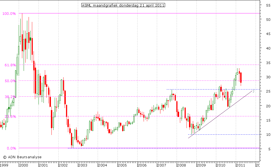
Task: Click the price axis value 15
Action: [x=268, y=120]
